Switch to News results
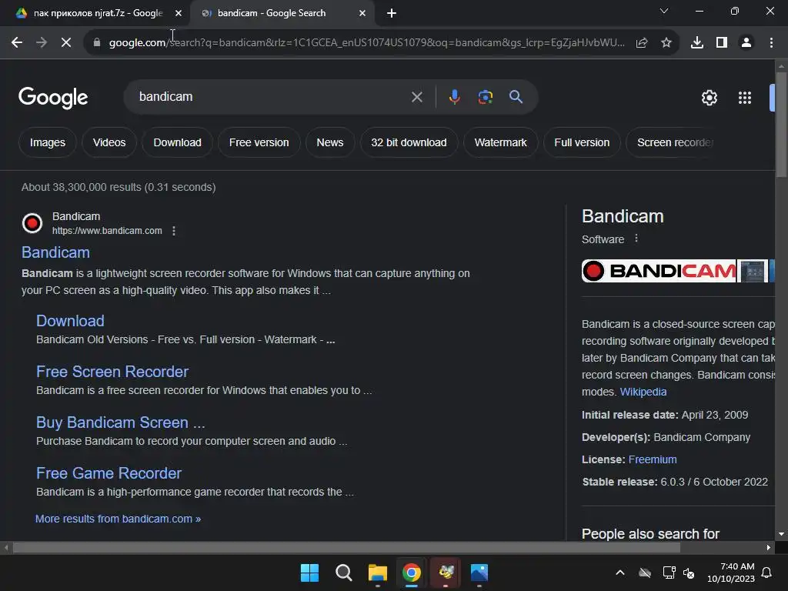Viewport: 788px width, 591px height. [329, 142]
